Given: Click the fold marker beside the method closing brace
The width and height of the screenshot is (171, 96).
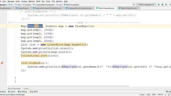Looking at the screenshot, I should (7, 78).
